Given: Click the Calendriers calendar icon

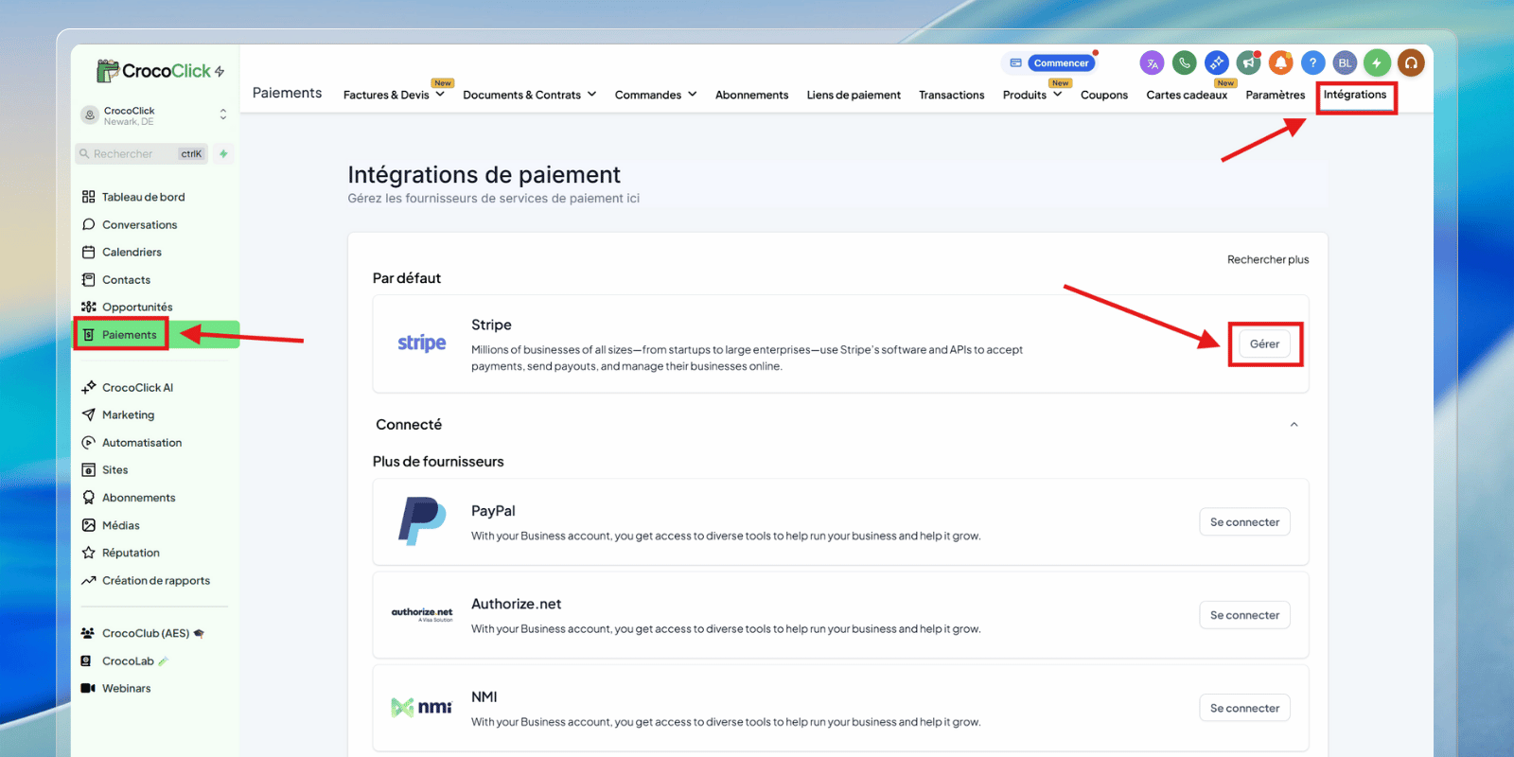Looking at the screenshot, I should point(88,252).
